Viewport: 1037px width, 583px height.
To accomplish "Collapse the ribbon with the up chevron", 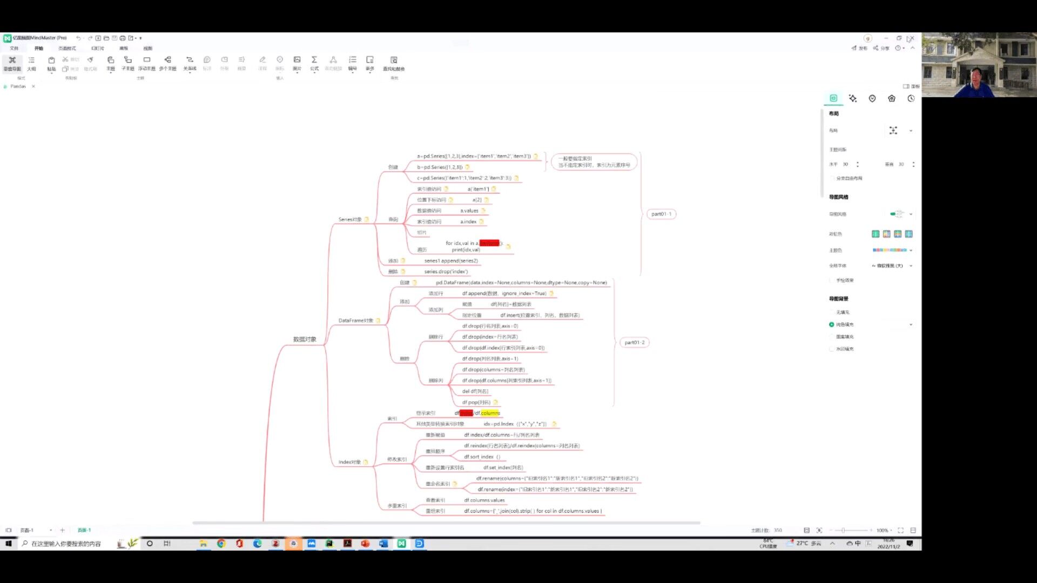I will (912, 48).
